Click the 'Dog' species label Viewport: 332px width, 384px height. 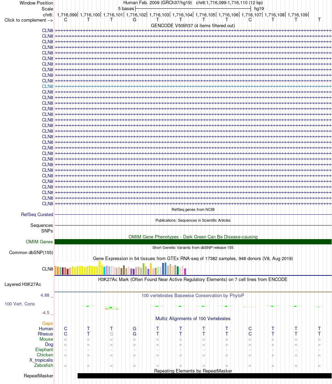pos(49,344)
